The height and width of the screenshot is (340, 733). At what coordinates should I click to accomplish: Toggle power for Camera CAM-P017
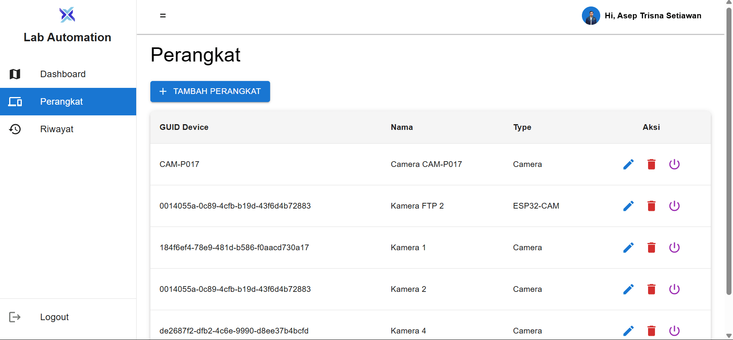point(674,164)
